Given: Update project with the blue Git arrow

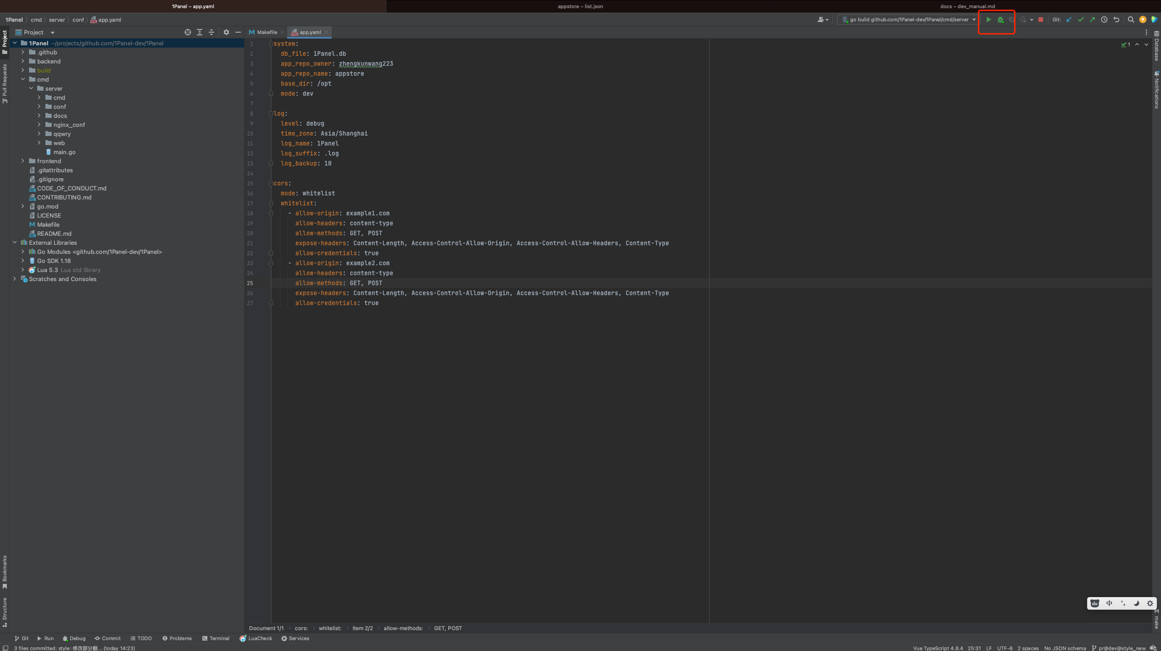Looking at the screenshot, I should (1069, 19).
